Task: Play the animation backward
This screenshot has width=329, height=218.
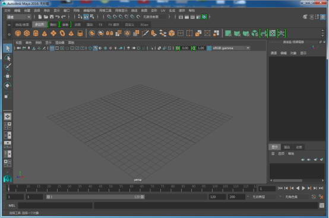Action: tap(298, 188)
